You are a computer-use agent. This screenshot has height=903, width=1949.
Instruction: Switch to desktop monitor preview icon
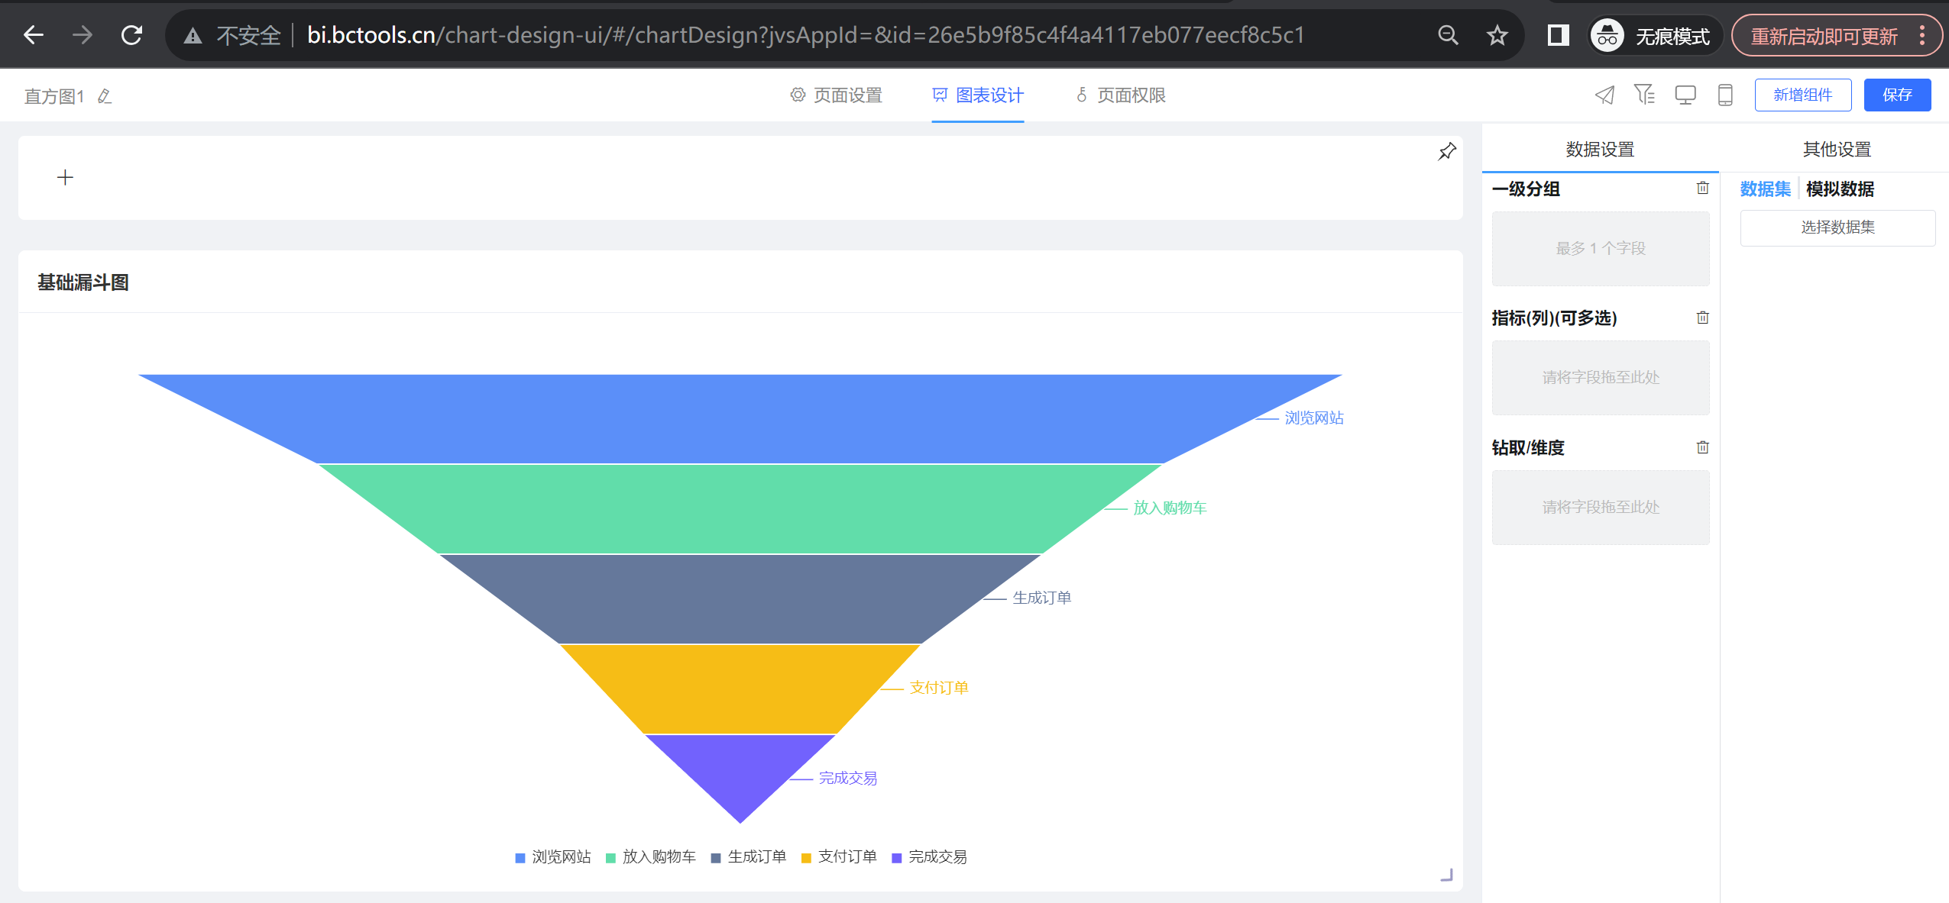(1685, 95)
